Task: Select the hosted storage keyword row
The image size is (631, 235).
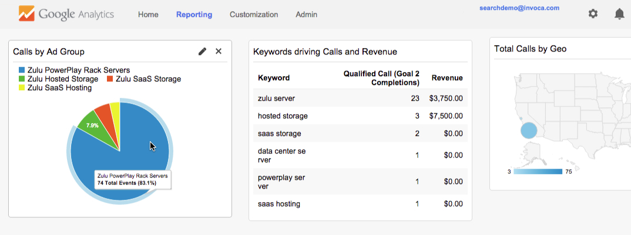Action: pos(361,115)
